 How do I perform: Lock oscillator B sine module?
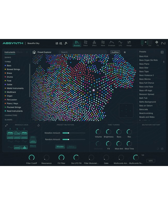(17, 133)
